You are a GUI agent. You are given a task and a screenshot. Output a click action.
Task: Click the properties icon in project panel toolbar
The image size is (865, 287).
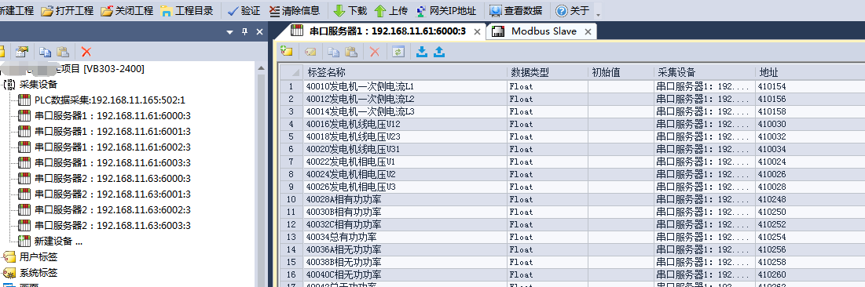pos(21,52)
